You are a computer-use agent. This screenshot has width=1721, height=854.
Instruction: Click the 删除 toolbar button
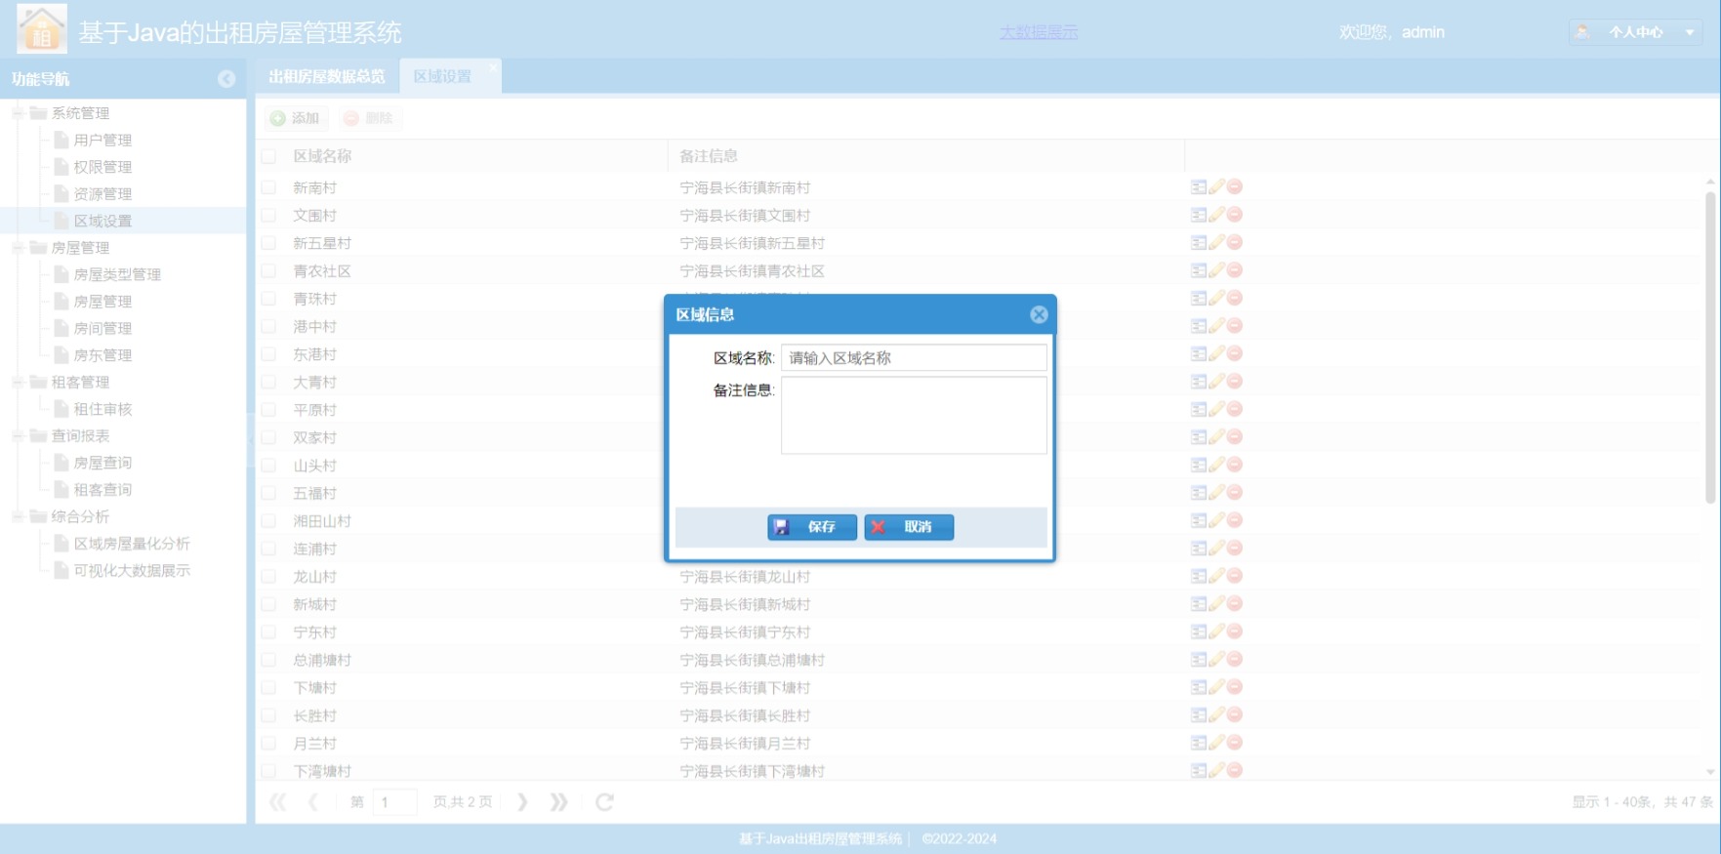coord(369,118)
